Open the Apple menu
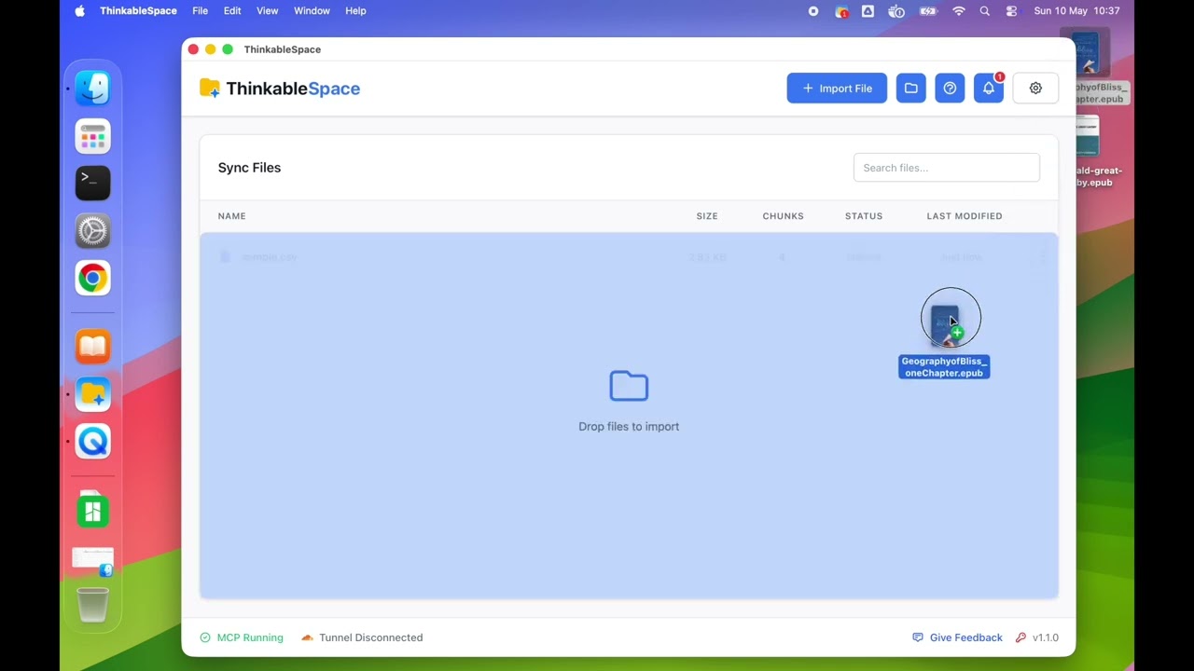This screenshot has width=1194, height=671. [79, 11]
